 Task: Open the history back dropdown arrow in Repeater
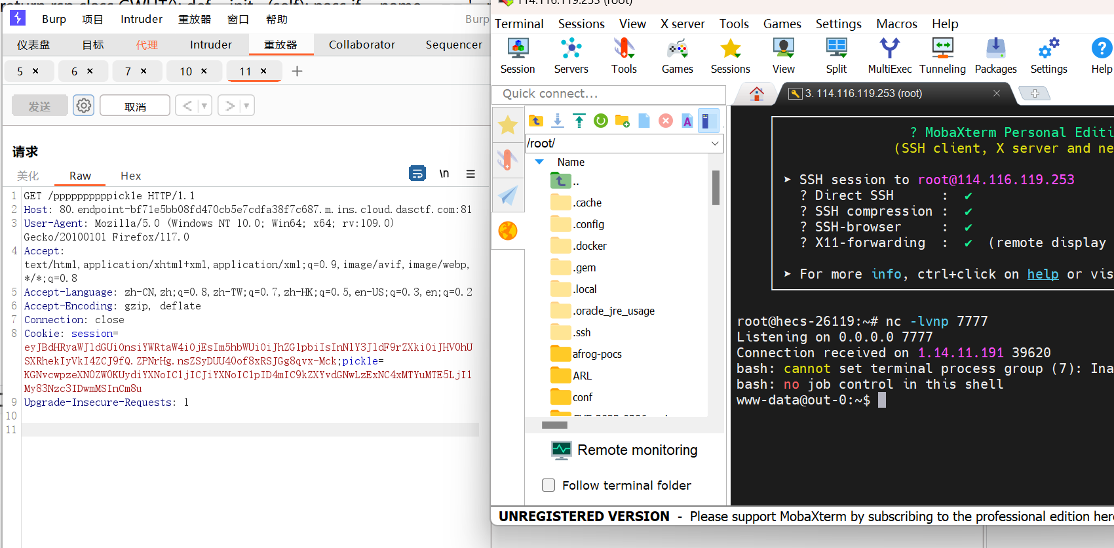point(204,106)
